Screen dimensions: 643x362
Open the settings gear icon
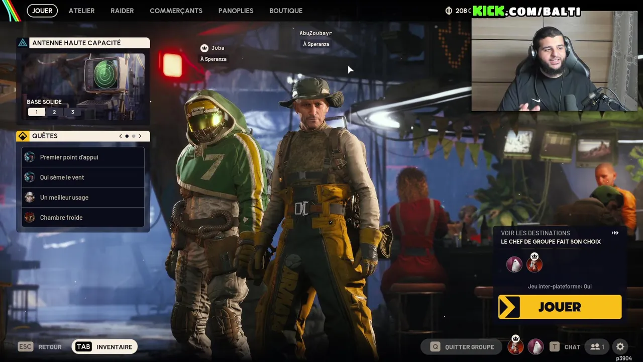tap(620, 346)
